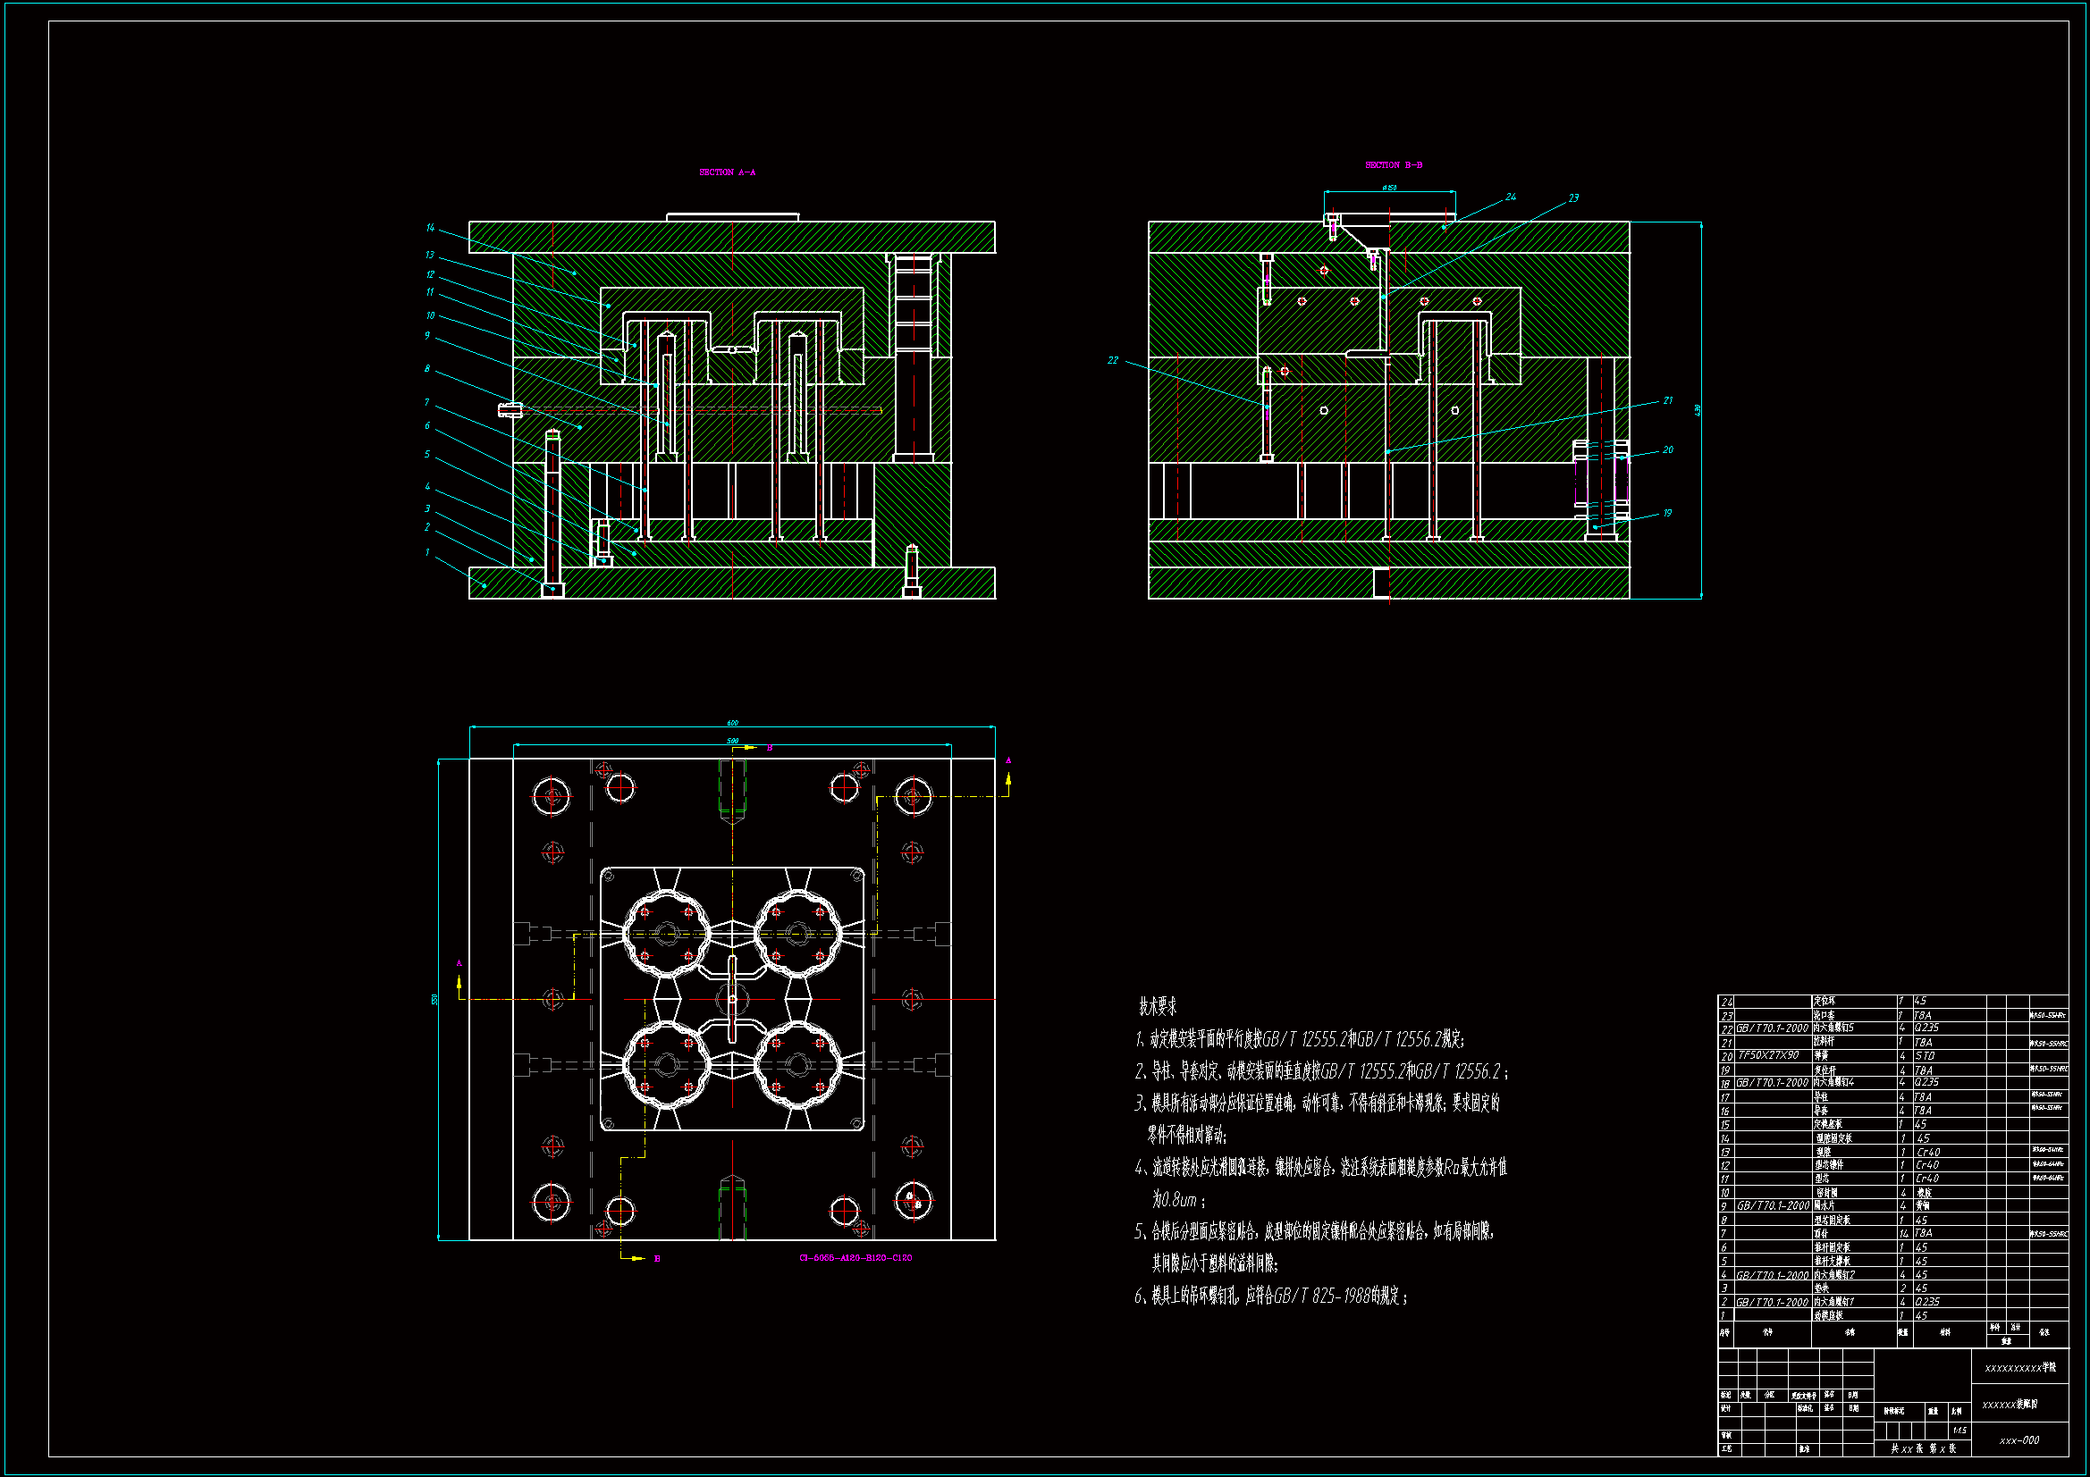Viewport: 2090px width, 1477px height.
Task: Click the magenta CI-5055-A120-B120-C120 label
Action: 855,1258
